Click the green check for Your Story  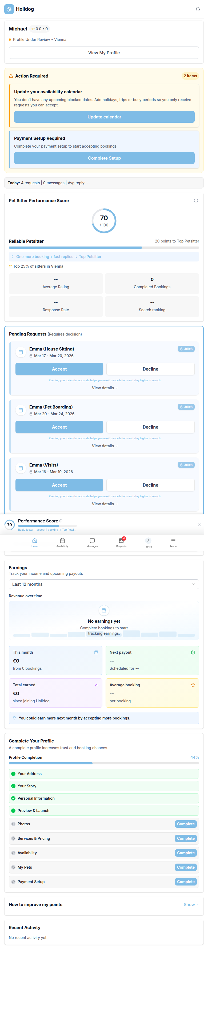[13, 786]
